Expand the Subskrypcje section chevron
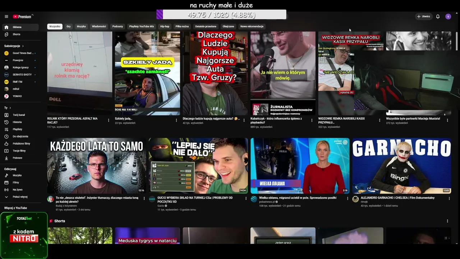This screenshot has width=460, height=259. (x=23, y=46)
